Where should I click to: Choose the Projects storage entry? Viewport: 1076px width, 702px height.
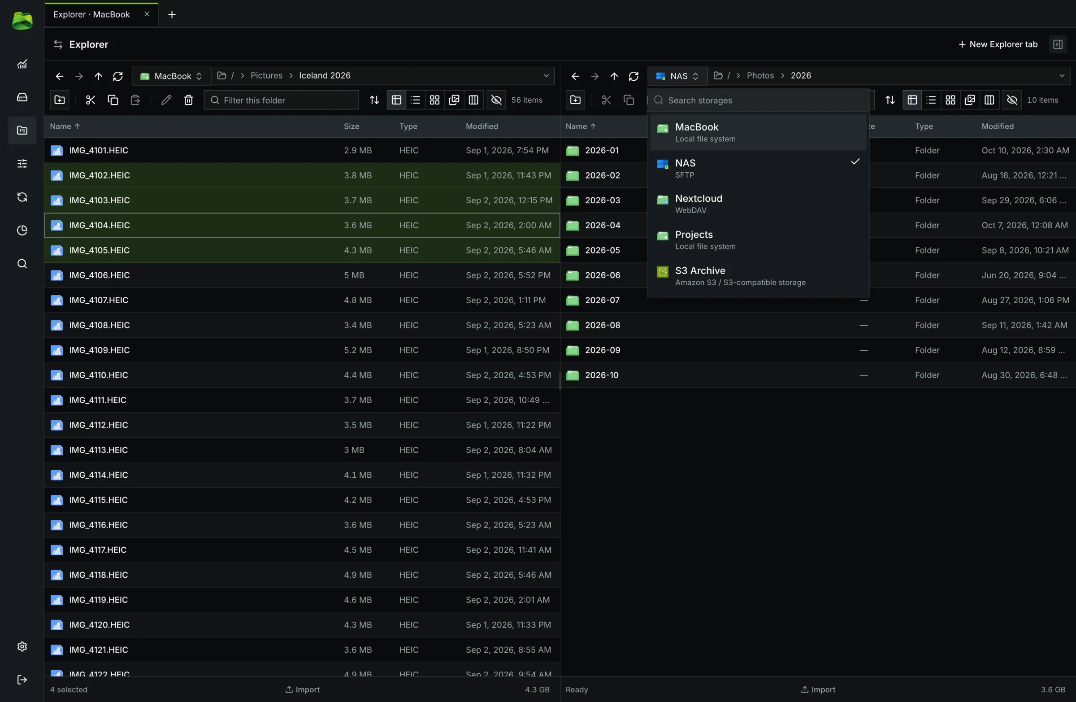tap(758, 240)
